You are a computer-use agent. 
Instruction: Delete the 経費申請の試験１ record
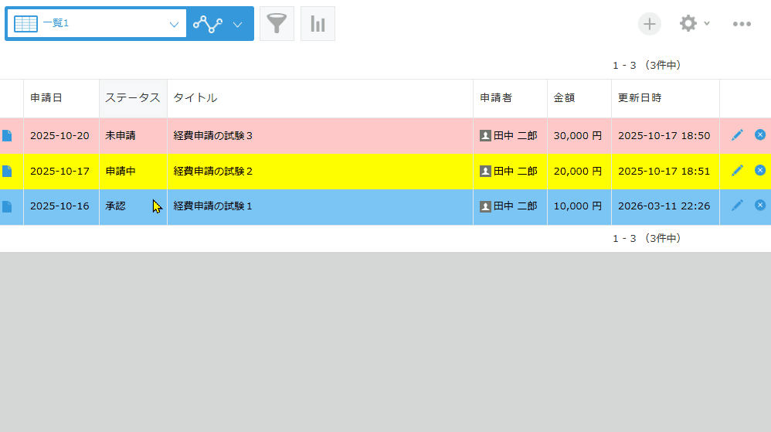tap(760, 206)
